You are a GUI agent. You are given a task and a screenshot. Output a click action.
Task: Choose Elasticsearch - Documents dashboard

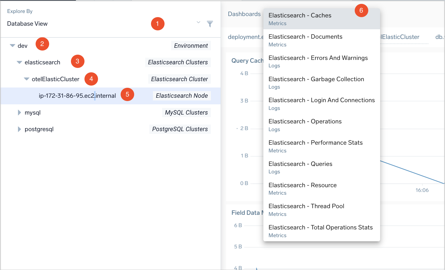[305, 40]
